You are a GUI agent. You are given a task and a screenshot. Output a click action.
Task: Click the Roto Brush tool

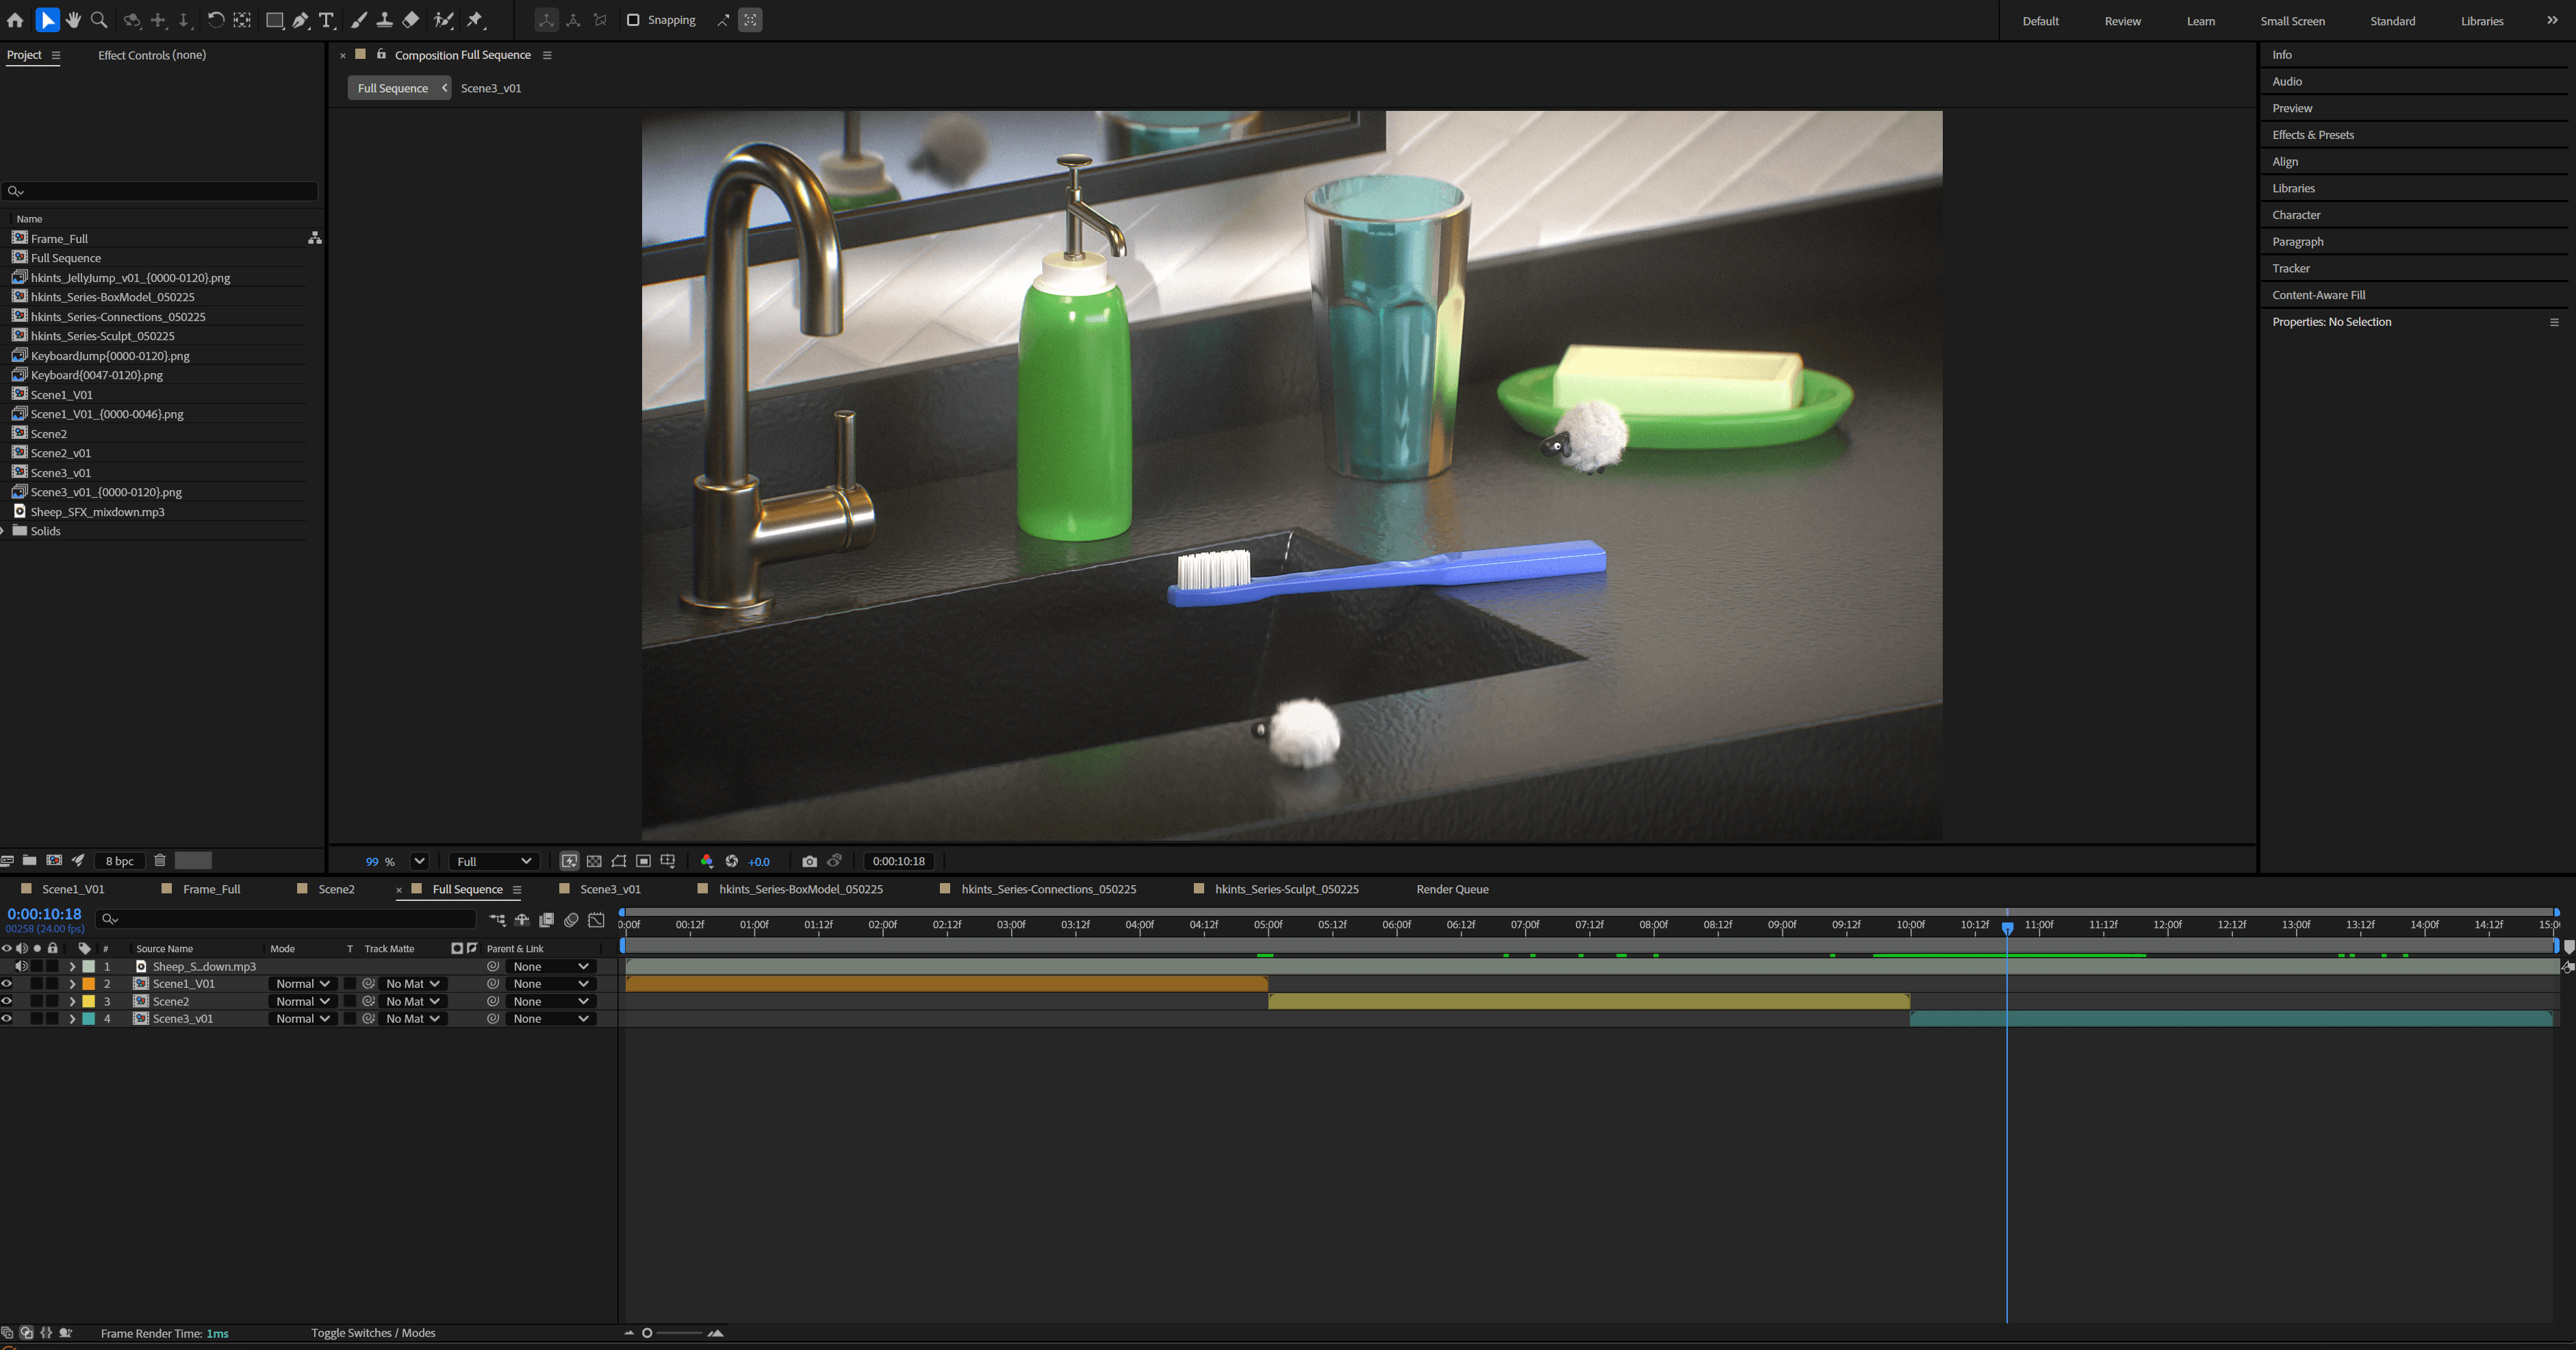(x=444, y=20)
